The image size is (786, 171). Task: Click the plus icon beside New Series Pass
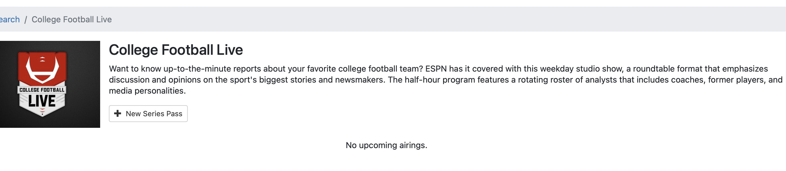[x=118, y=114]
